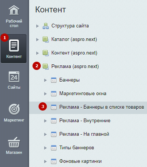Switch to the Сайты section label

point(14,87)
